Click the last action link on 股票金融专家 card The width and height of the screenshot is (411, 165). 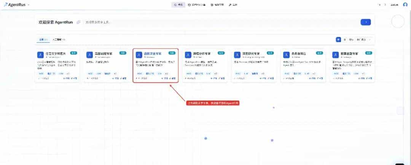pyautogui.click(x=369, y=78)
